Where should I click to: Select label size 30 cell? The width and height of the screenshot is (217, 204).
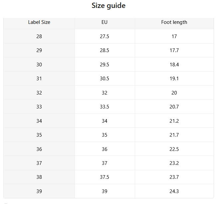click(39, 65)
